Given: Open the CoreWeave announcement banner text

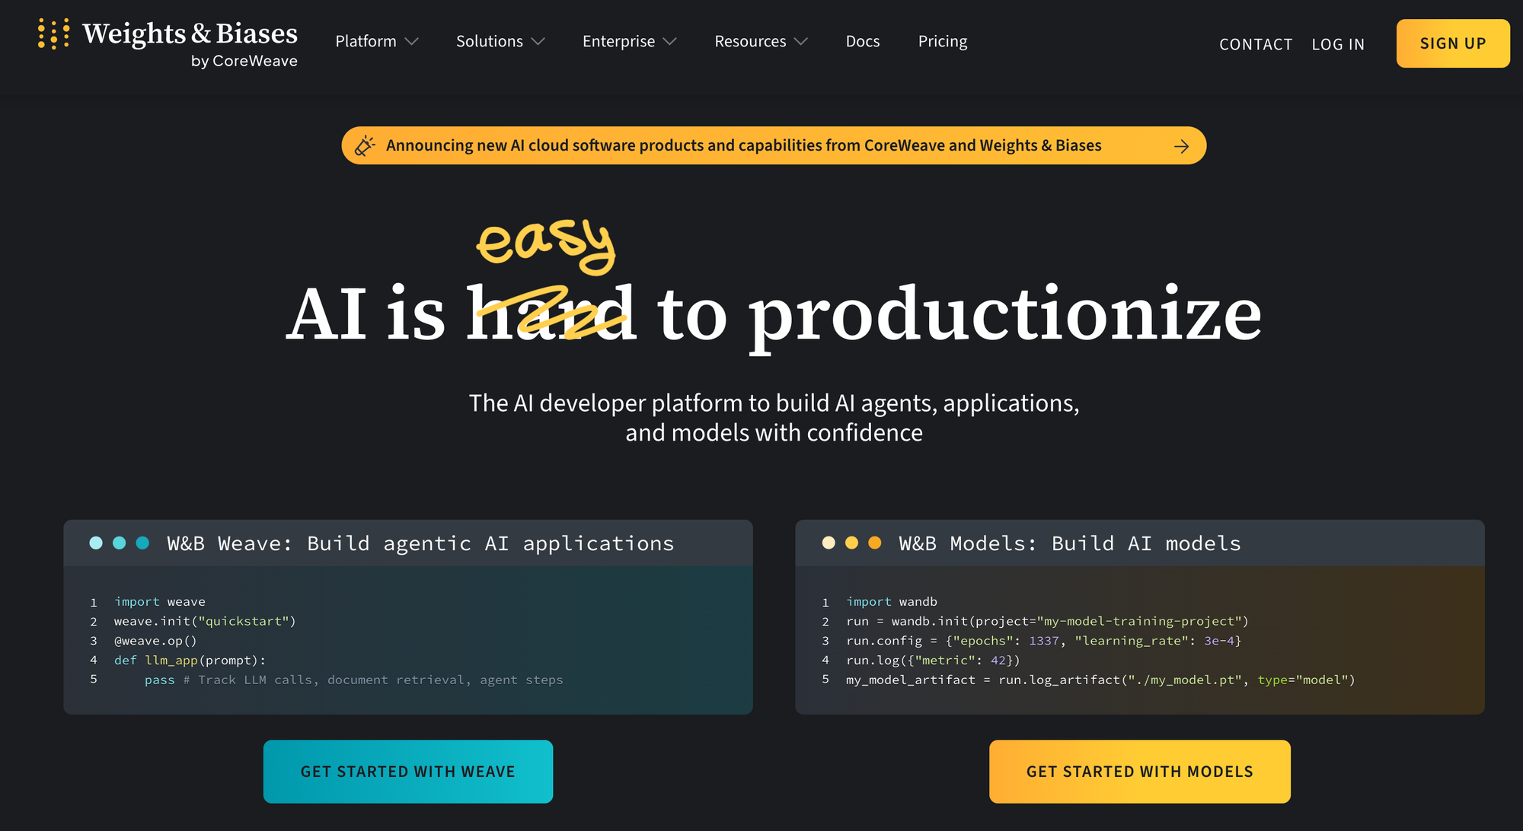Looking at the screenshot, I should (743, 145).
